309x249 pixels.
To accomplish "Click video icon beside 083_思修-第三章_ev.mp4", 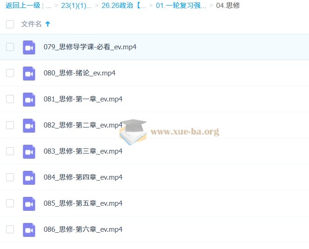I will [x=29, y=151].
